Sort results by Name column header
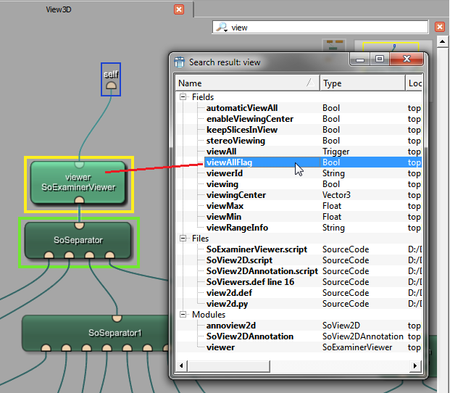 [x=246, y=83]
